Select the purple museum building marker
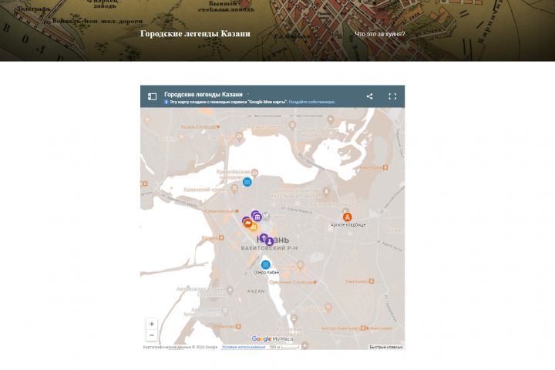Image resolution: width=555 pixels, height=370 pixels. (x=257, y=217)
